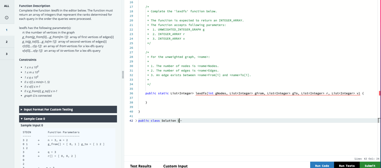The image size is (381, 168).
Task: Place cursor on lexdfs method signature line
Action: tap(255, 94)
